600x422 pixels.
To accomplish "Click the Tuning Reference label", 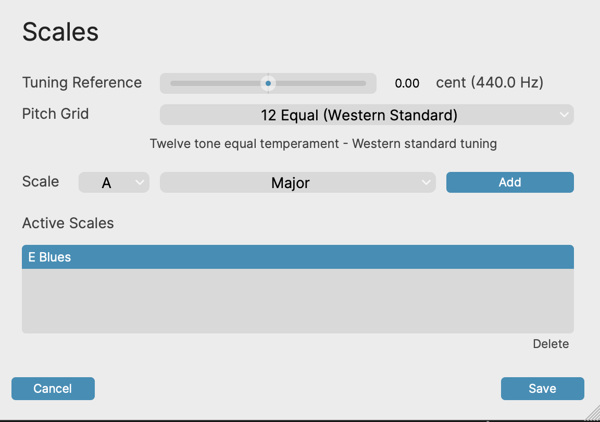I will tap(82, 83).
